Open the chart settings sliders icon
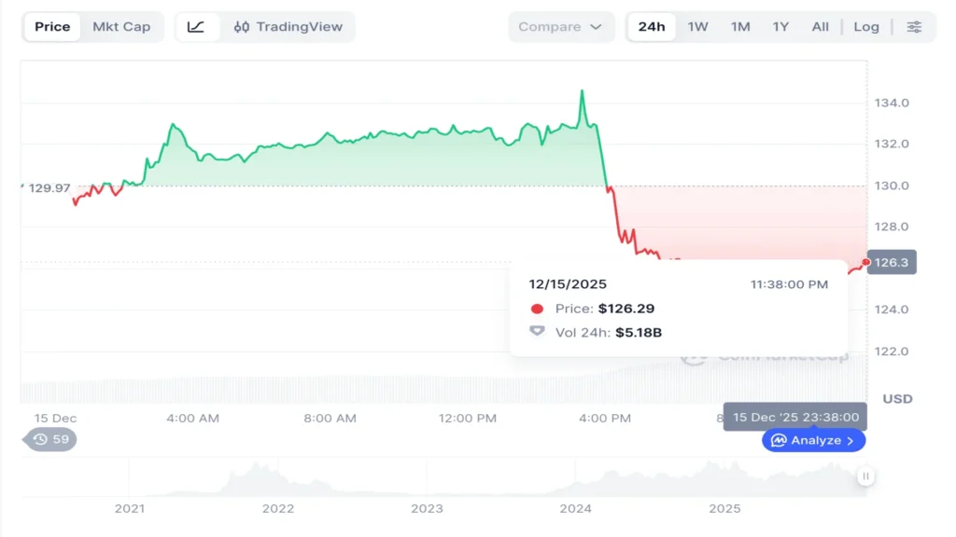The image size is (956, 537). pos(913,27)
